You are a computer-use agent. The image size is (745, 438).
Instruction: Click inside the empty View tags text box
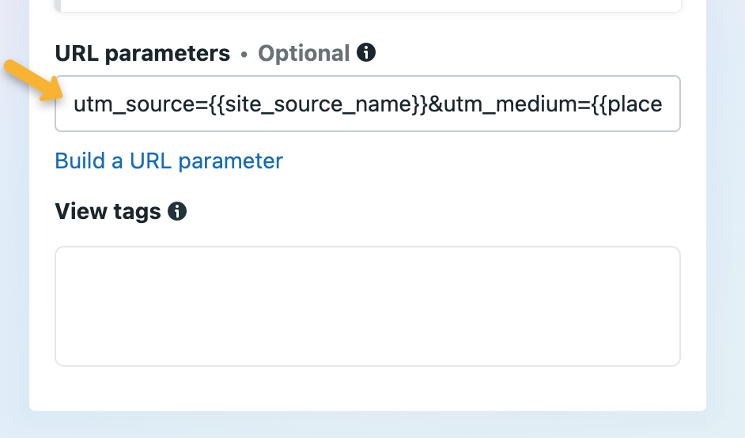[368, 306]
